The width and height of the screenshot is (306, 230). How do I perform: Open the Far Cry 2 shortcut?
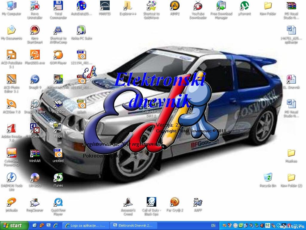(x=175, y=202)
